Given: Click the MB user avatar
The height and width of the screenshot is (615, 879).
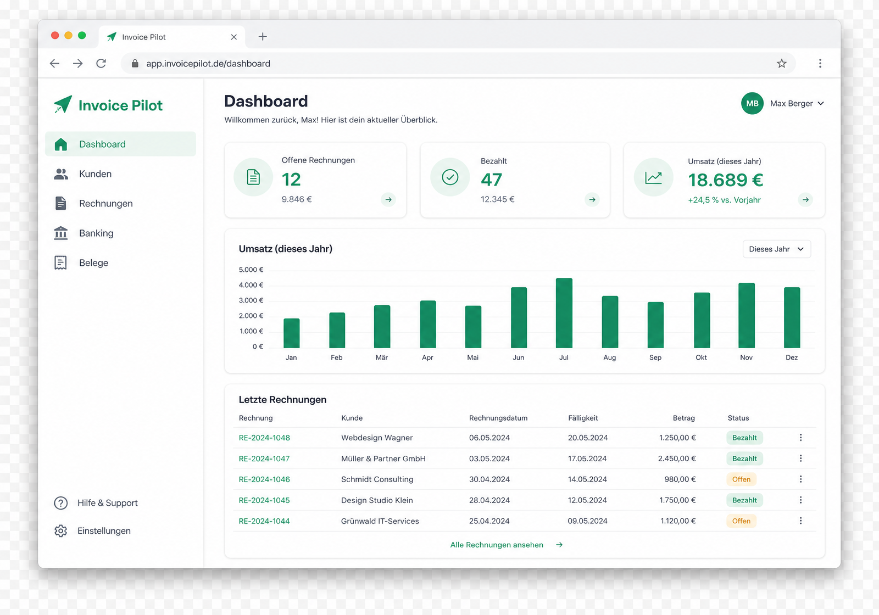Looking at the screenshot, I should pyautogui.click(x=752, y=103).
